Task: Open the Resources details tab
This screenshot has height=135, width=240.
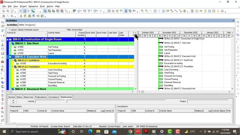Action: point(28,97)
